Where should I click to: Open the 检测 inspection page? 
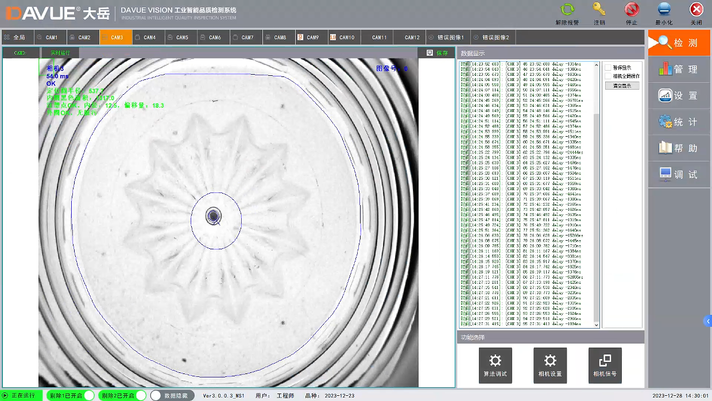coord(679,43)
